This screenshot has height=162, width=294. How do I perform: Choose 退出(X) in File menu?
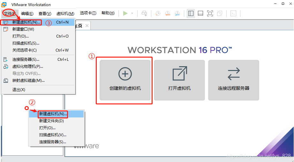(x=38, y=90)
